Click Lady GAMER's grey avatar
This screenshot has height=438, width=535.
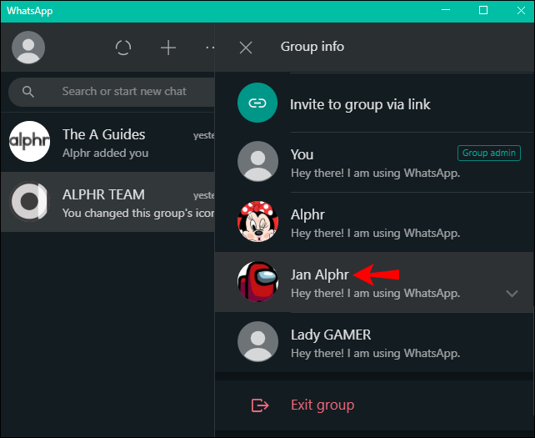click(258, 342)
